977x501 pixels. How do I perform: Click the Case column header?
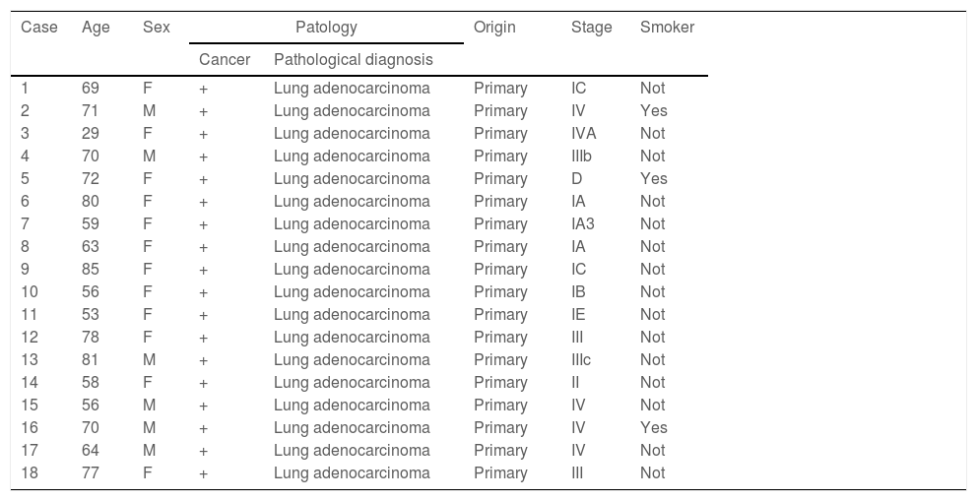tap(39, 28)
